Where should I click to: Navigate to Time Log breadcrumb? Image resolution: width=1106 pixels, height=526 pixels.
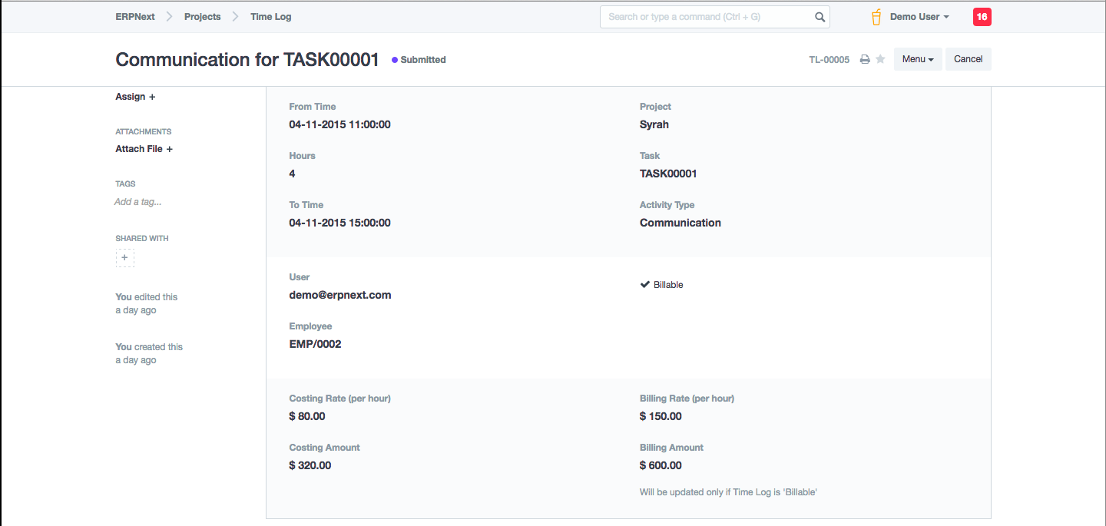click(270, 17)
